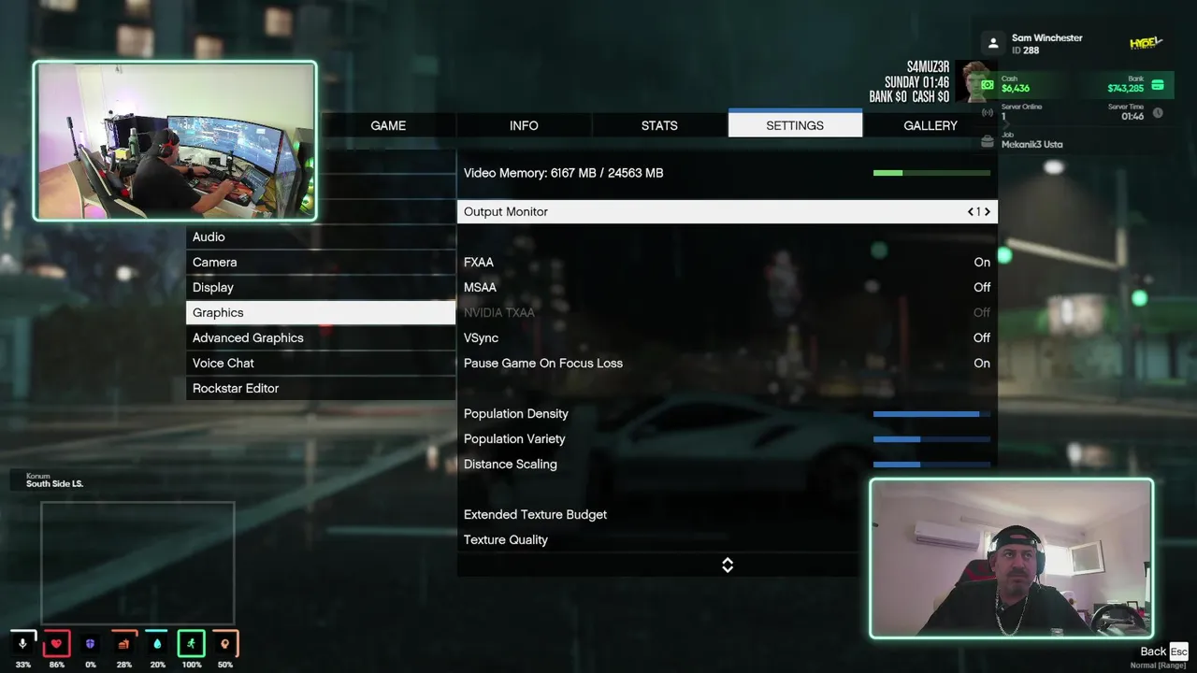Open the Rockstar Editor category

(321, 389)
